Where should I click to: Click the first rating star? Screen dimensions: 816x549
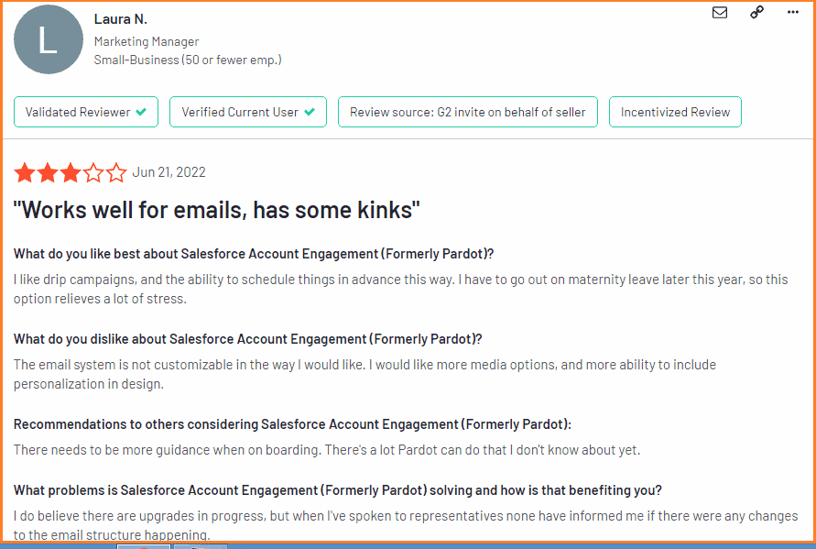25,172
